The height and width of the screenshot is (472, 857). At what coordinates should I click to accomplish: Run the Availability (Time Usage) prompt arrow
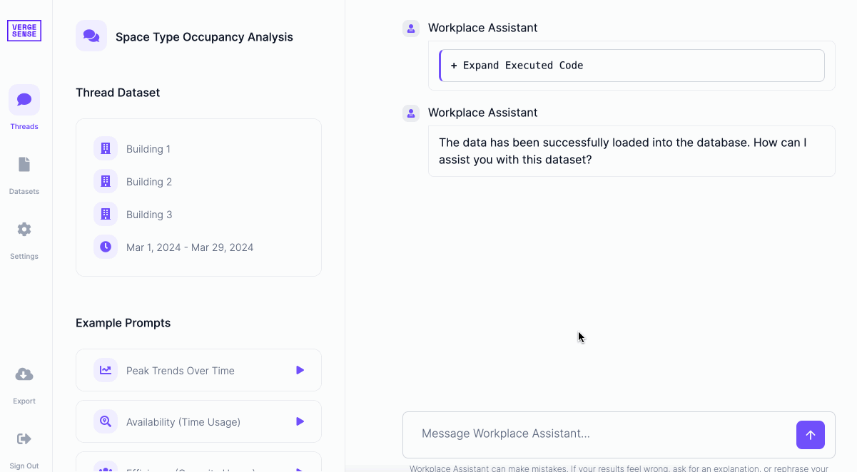click(300, 421)
